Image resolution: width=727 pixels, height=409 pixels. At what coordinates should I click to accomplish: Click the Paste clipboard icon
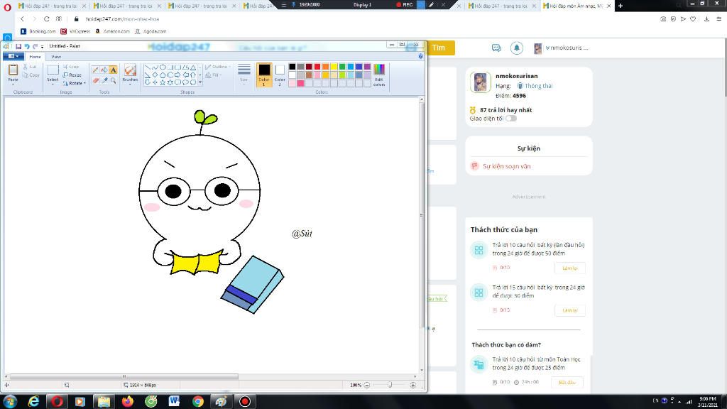[x=13, y=70]
